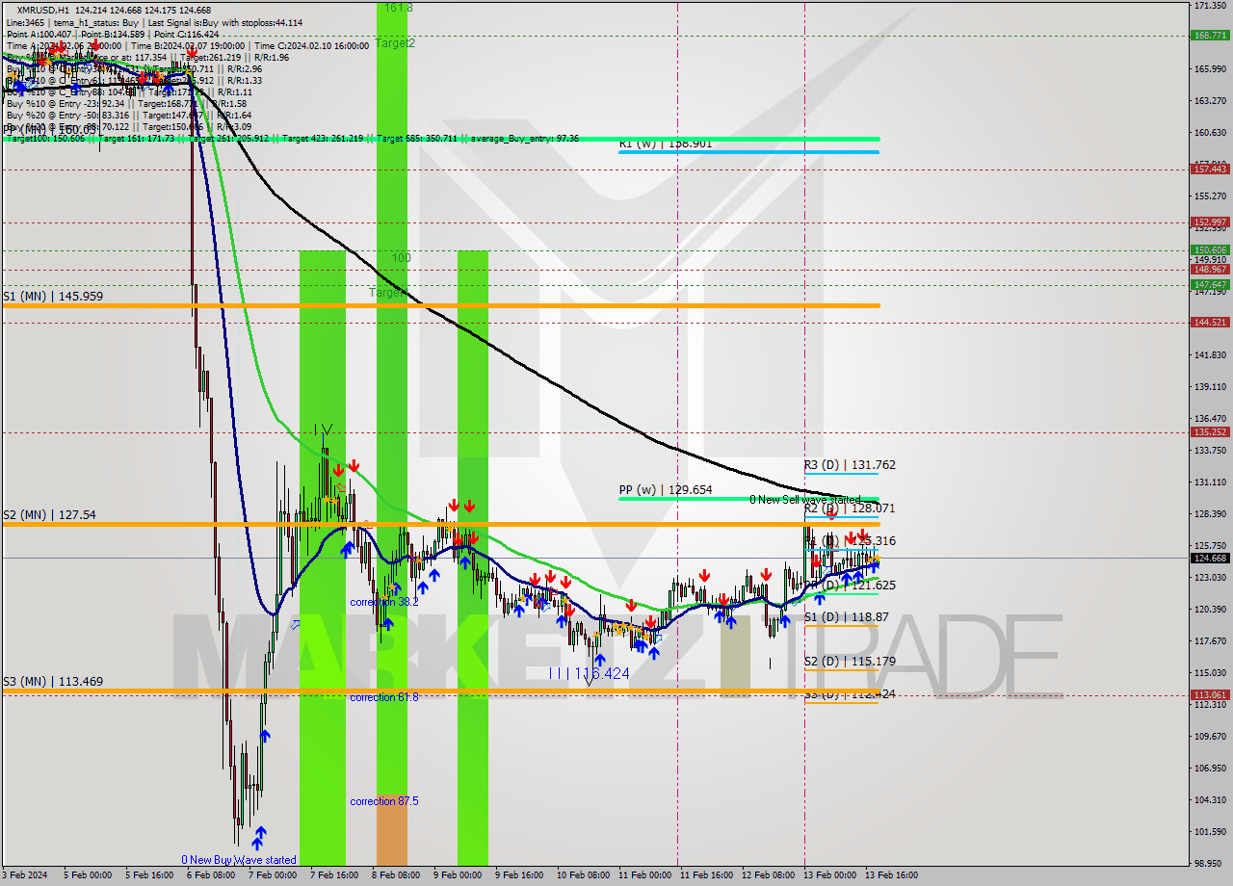Click the '11 Feb 16:00' time axis label
This screenshot has height=886, width=1233.
pos(707,875)
